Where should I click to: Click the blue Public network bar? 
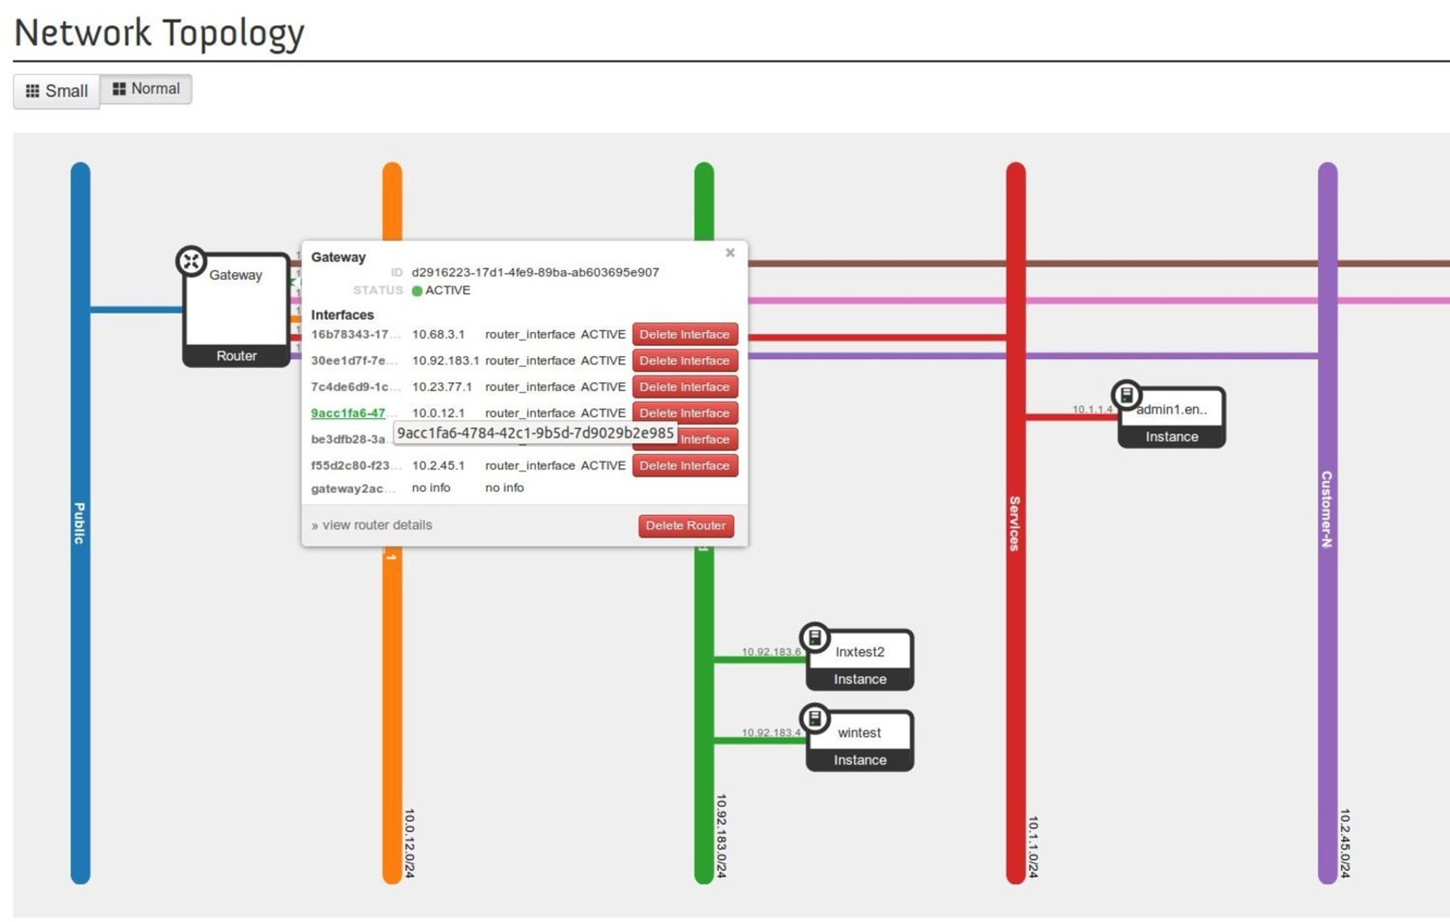click(80, 653)
